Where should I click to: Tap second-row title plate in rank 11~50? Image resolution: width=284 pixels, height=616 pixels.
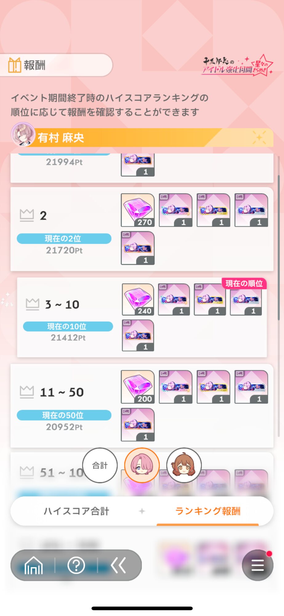[138, 425]
